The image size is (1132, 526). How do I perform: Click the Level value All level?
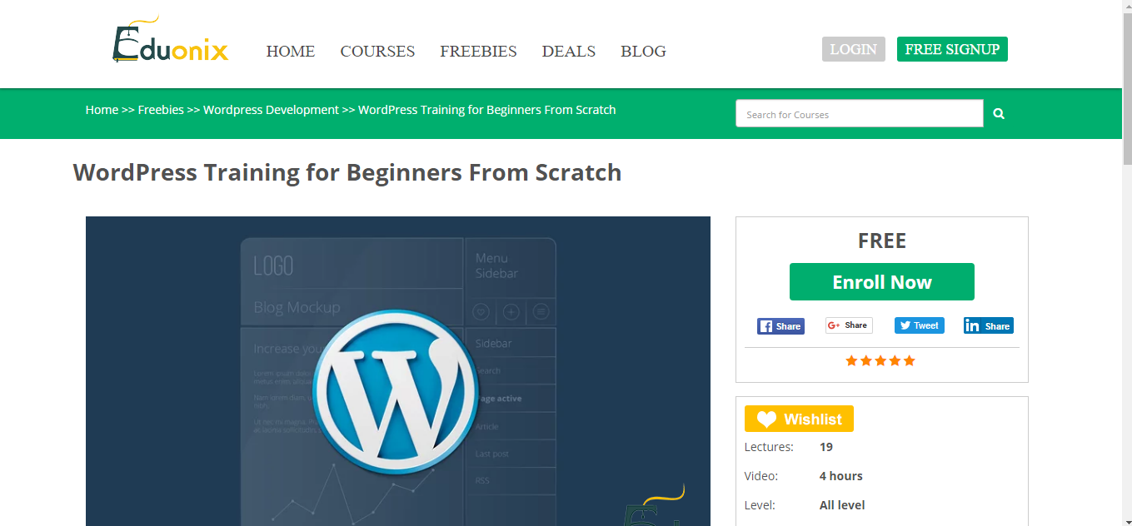click(842, 505)
